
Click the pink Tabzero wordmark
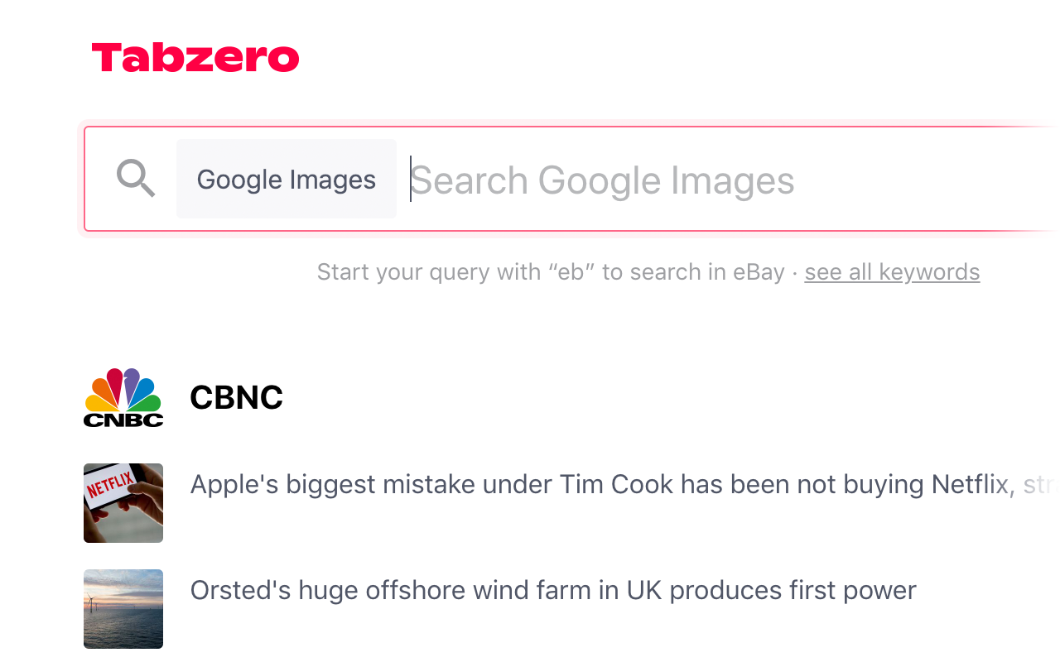coord(195,57)
